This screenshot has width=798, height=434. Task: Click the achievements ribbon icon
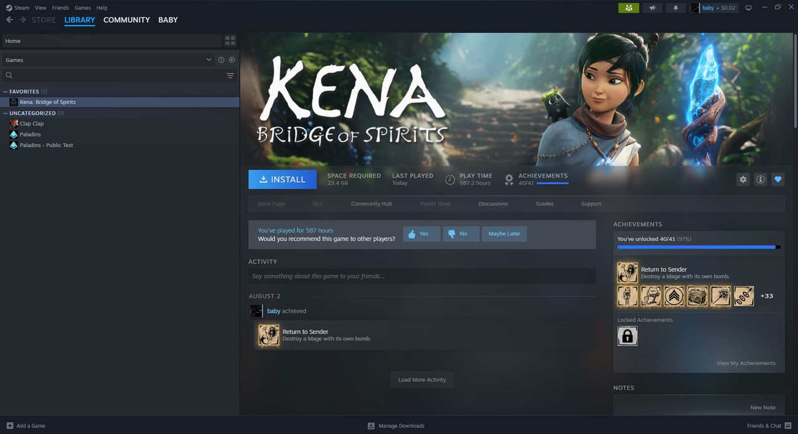point(509,179)
